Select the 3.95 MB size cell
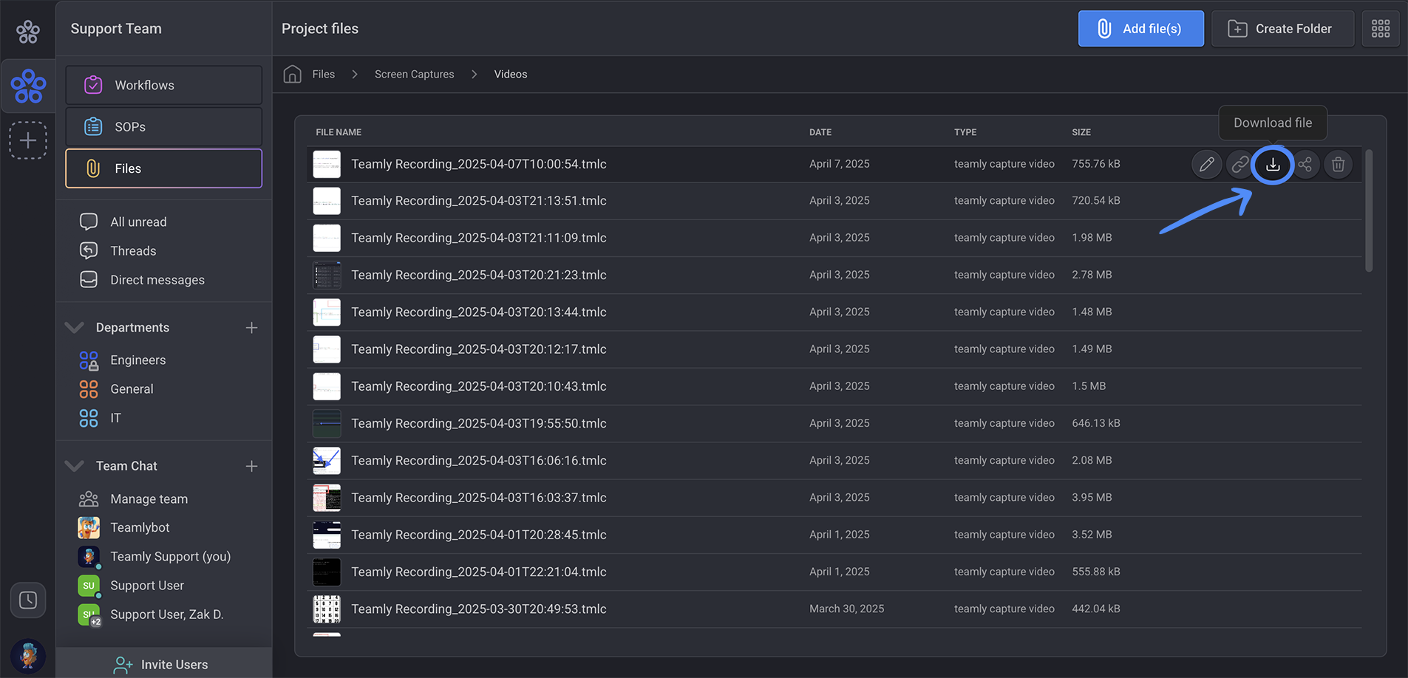1408x678 pixels. (x=1092, y=498)
